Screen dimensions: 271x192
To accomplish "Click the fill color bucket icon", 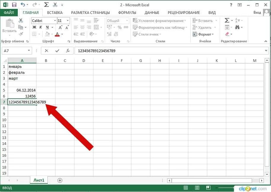I will click(47, 34).
